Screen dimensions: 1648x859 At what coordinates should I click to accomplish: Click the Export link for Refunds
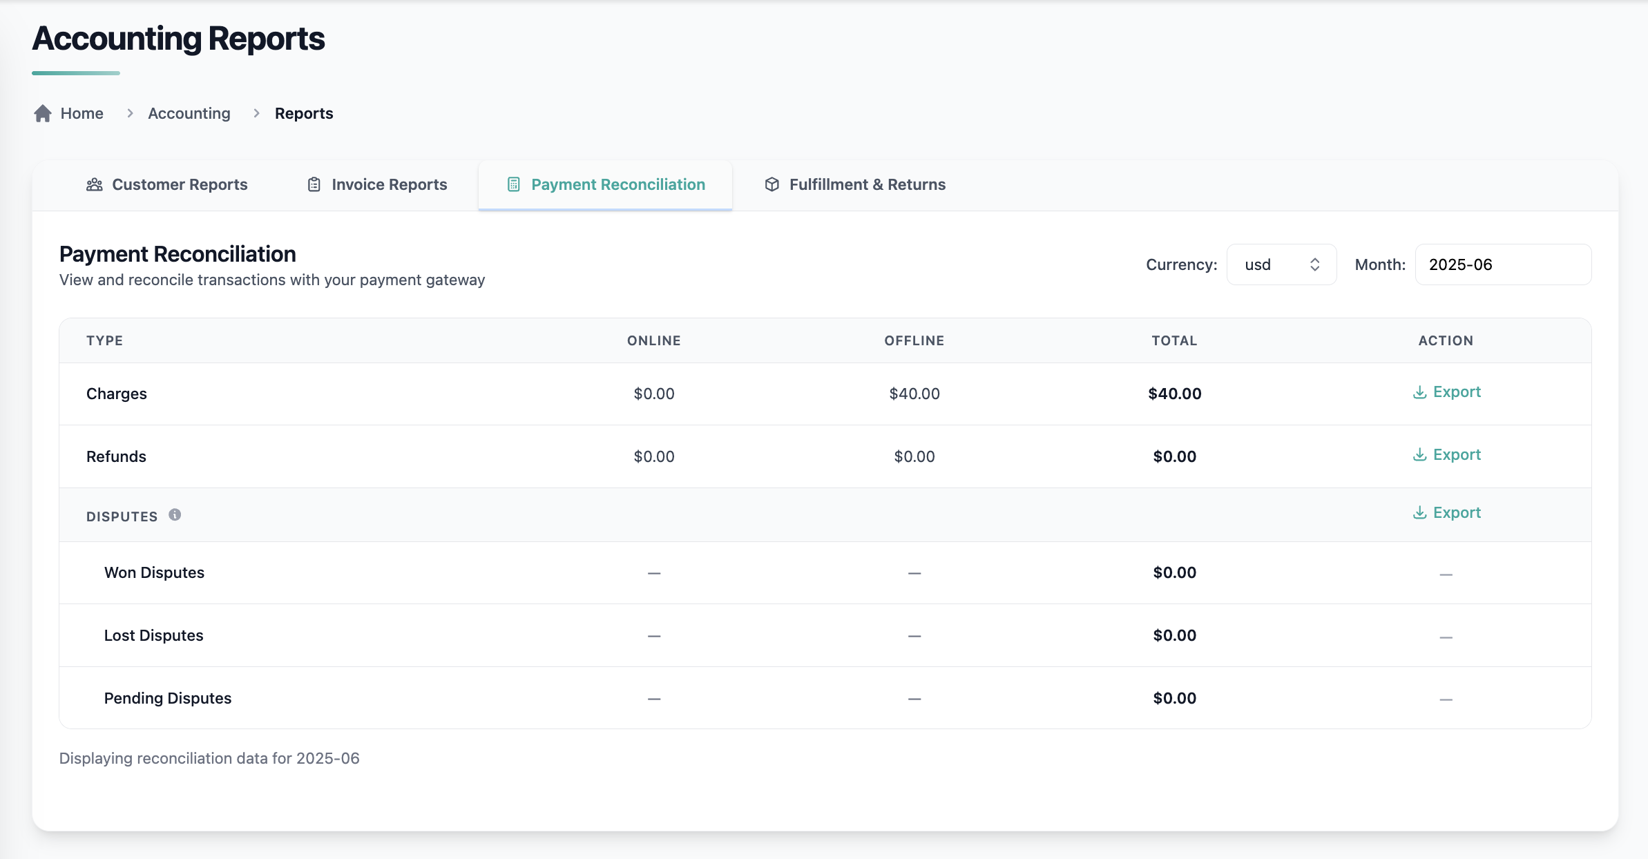coord(1457,455)
